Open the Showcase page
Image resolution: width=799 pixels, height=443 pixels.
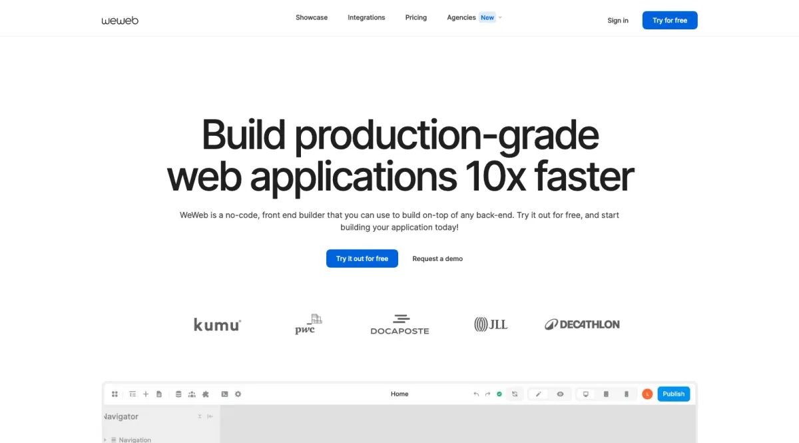(312, 17)
